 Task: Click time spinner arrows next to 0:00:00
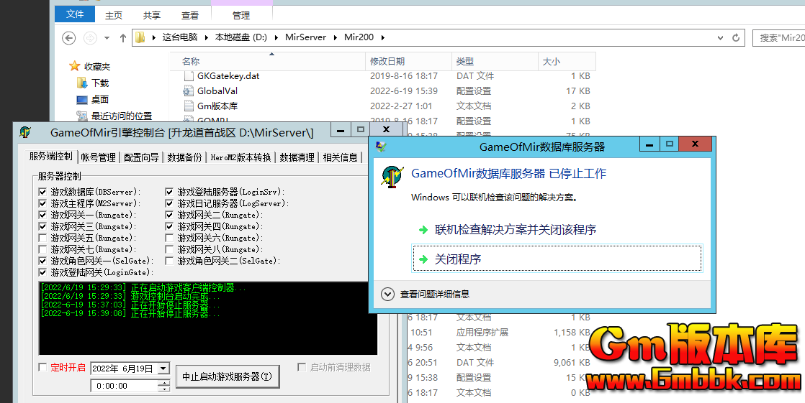pos(164,386)
